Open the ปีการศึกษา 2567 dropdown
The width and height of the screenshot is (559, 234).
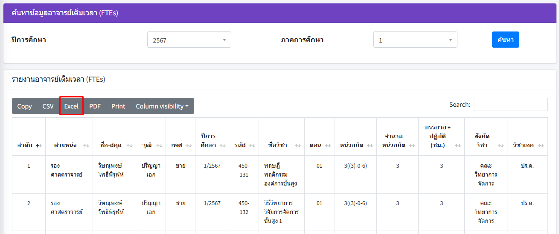[x=189, y=40]
